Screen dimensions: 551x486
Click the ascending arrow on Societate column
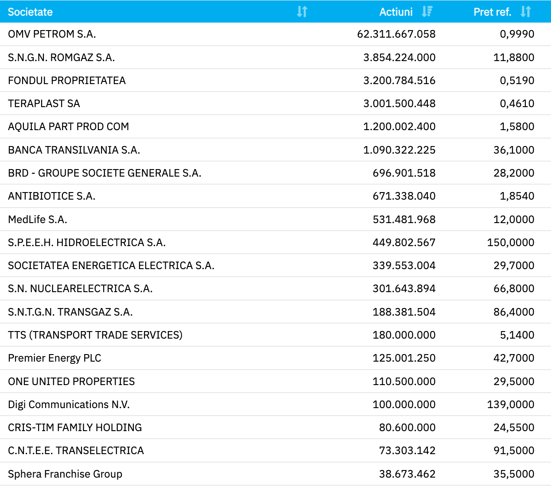tap(306, 12)
